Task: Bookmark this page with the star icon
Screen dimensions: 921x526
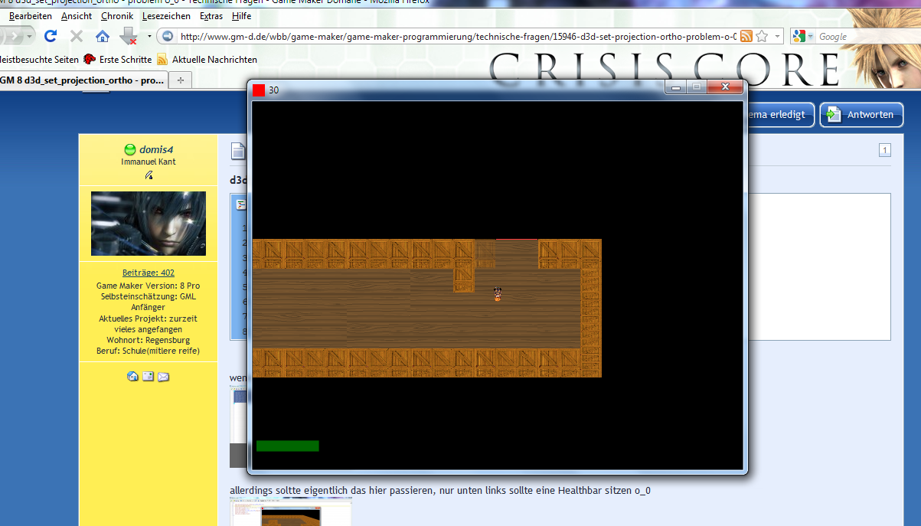Action: (x=762, y=36)
